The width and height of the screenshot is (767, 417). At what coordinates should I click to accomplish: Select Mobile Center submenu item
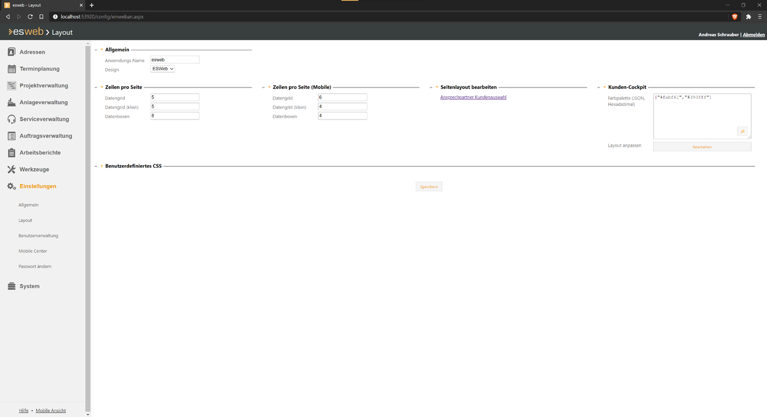click(x=33, y=251)
